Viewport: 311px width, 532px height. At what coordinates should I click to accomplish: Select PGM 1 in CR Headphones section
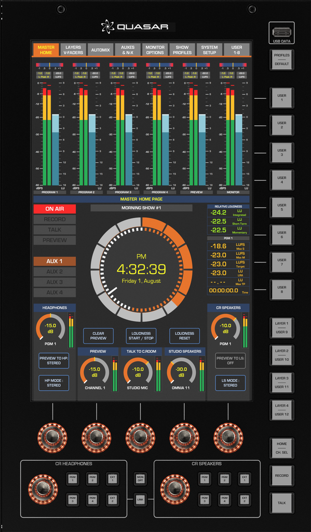point(72,478)
